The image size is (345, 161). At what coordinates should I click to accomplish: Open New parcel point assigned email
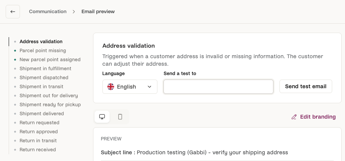point(50,60)
